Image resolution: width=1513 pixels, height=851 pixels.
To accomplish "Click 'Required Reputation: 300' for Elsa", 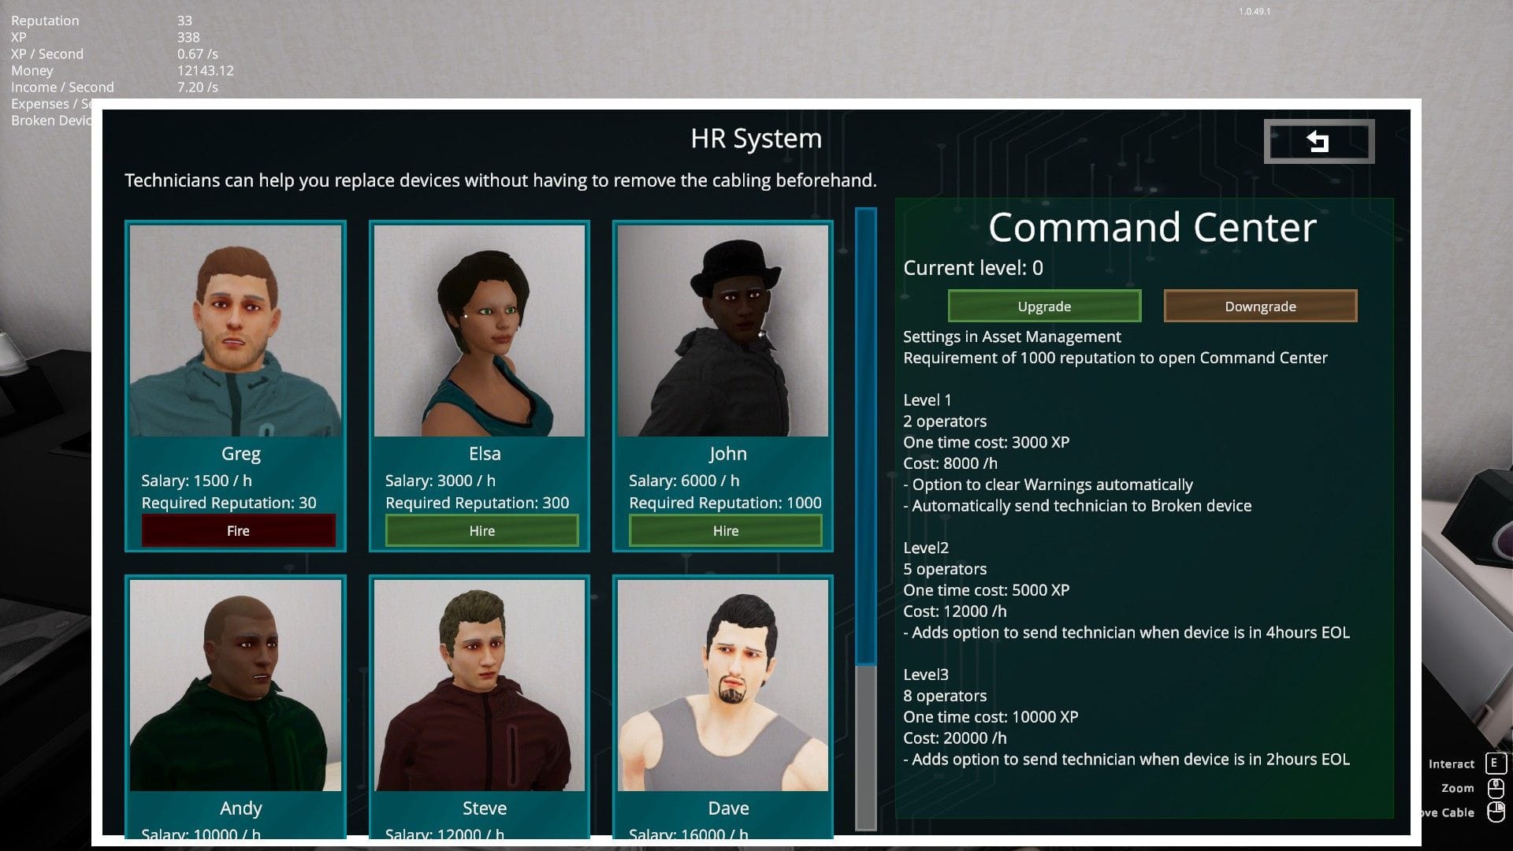I will point(477,503).
